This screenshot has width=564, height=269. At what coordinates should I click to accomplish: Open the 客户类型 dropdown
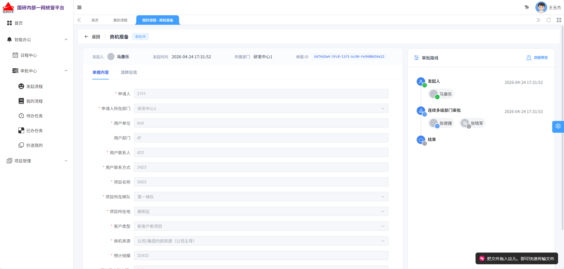[261, 226]
